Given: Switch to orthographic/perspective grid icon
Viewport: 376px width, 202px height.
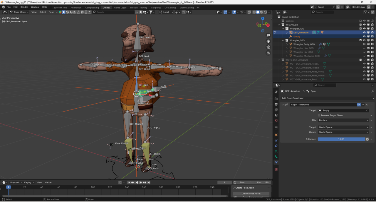Looking at the screenshot, I should coord(268,53).
